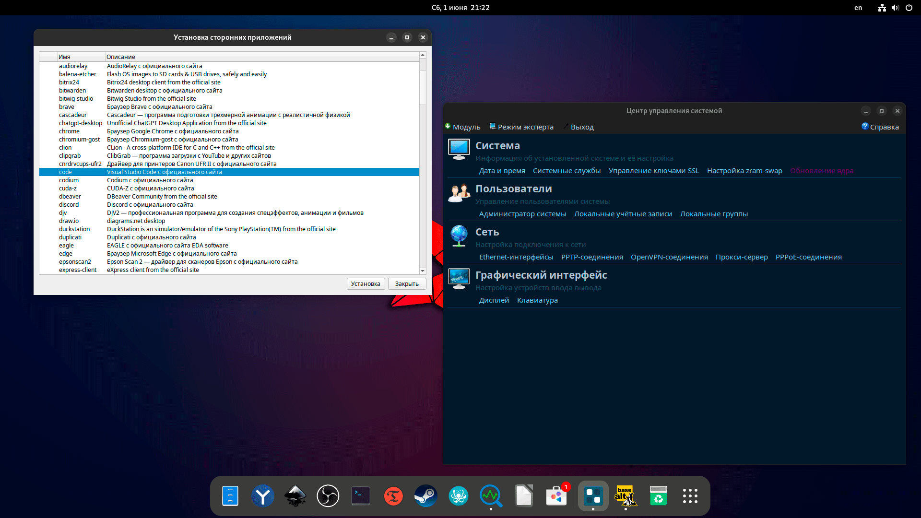Image resolution: width=921 pixels, height=518 pixels.
Task: Click the list scrollbar down arrow
Action: click(423, 271)
